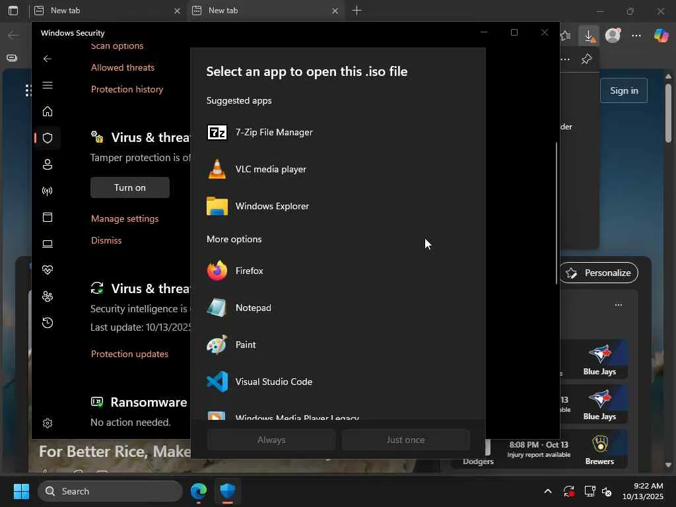Show hidden icons in system tray
The width and height of the screenshot is (676, 507).
[x=547, y=491]
